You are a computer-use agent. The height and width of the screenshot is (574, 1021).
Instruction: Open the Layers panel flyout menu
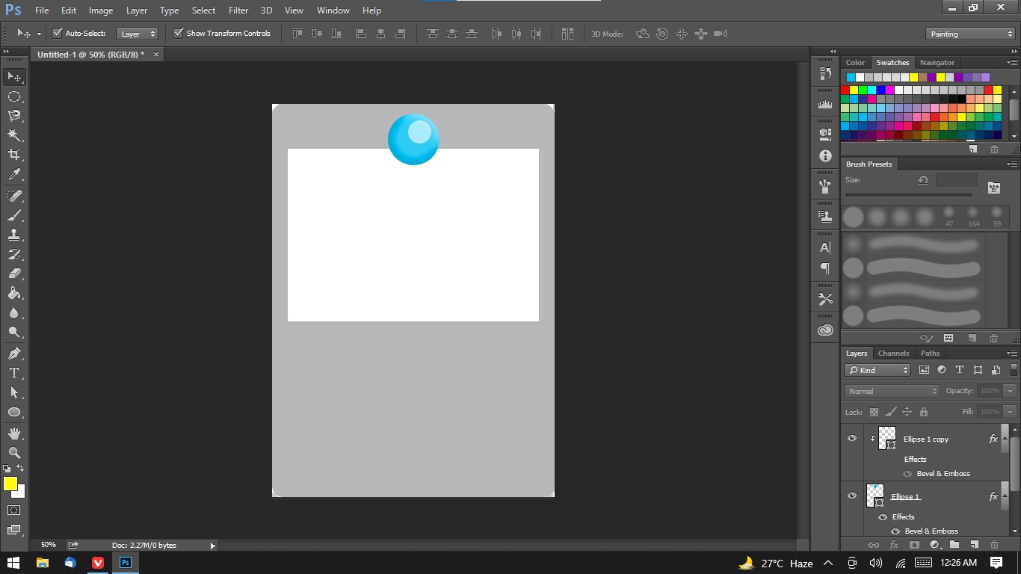(x=1012, y=354)
